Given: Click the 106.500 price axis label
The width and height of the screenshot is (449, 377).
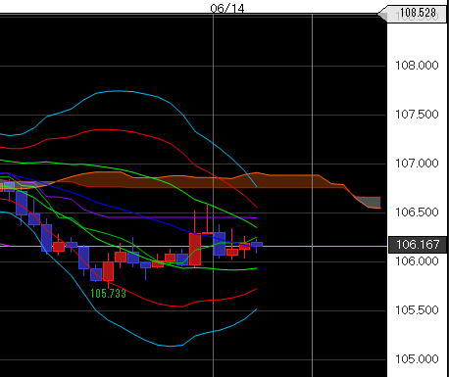Looking at the screenshot, I should 417,212.
